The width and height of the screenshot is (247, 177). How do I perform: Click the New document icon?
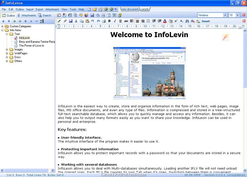click(x=89, y=9)
